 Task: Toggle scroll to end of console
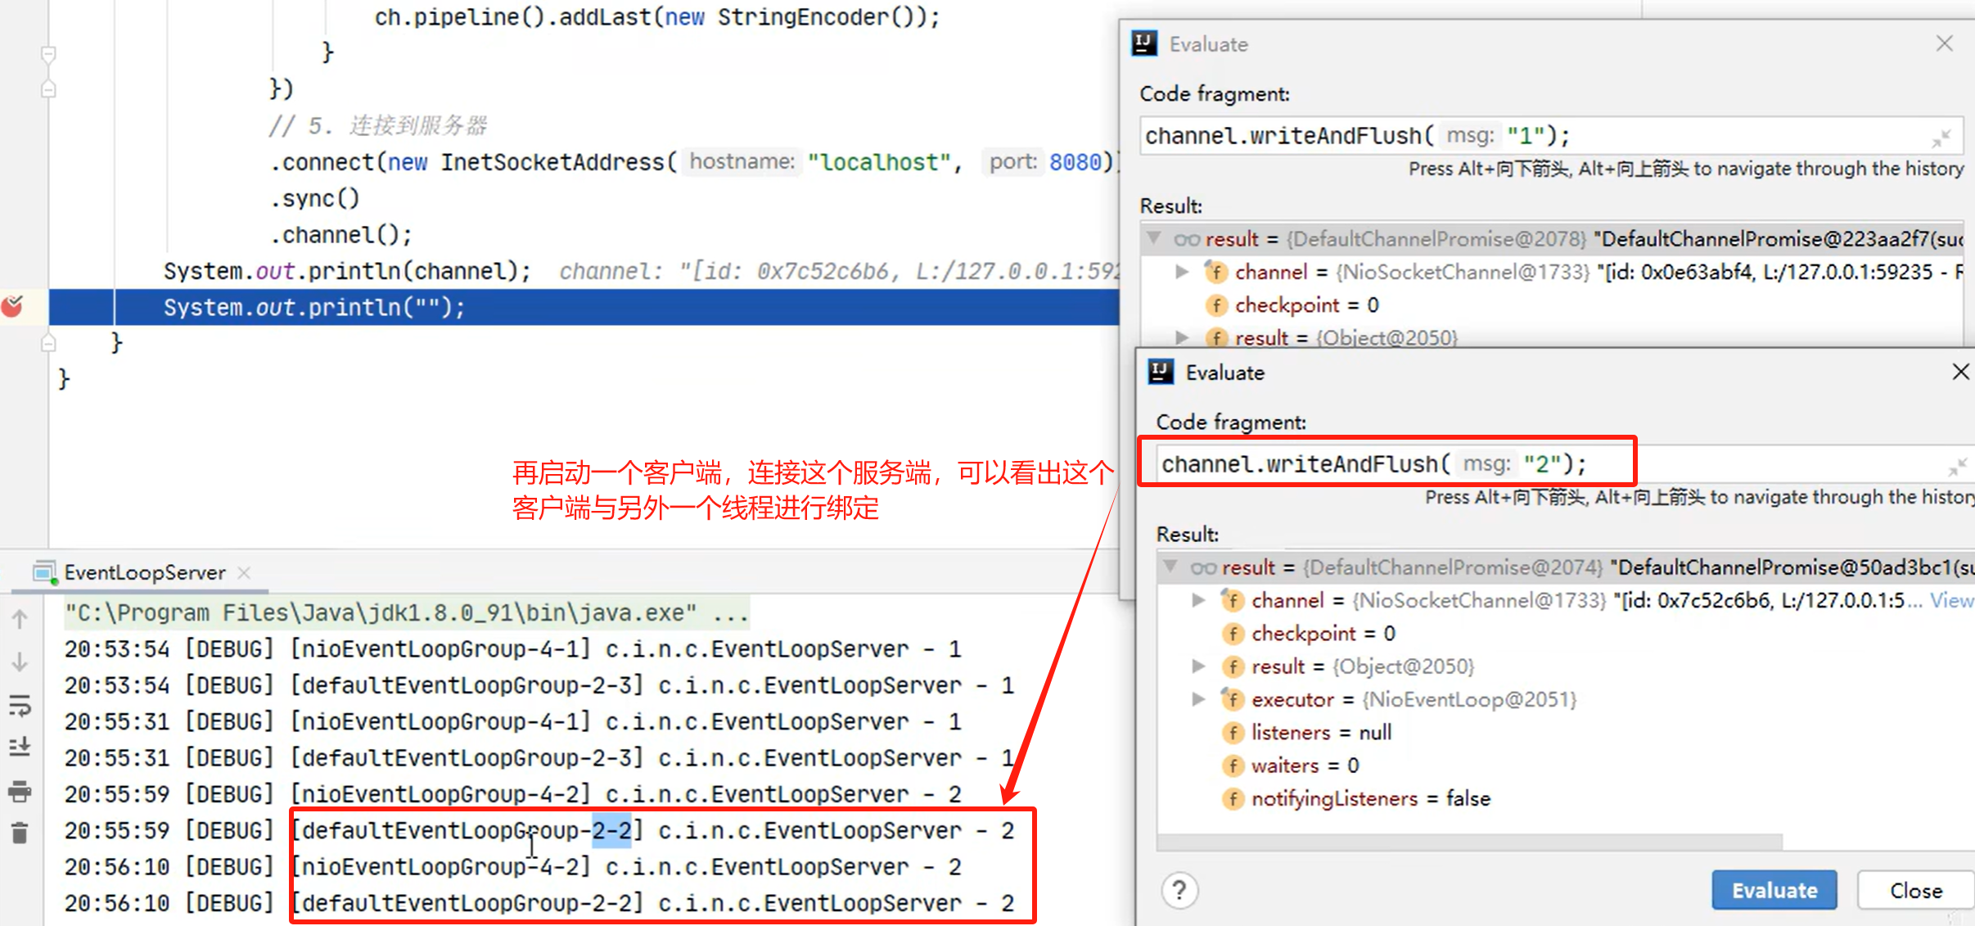pyautogui.click(x=20, y=747)
